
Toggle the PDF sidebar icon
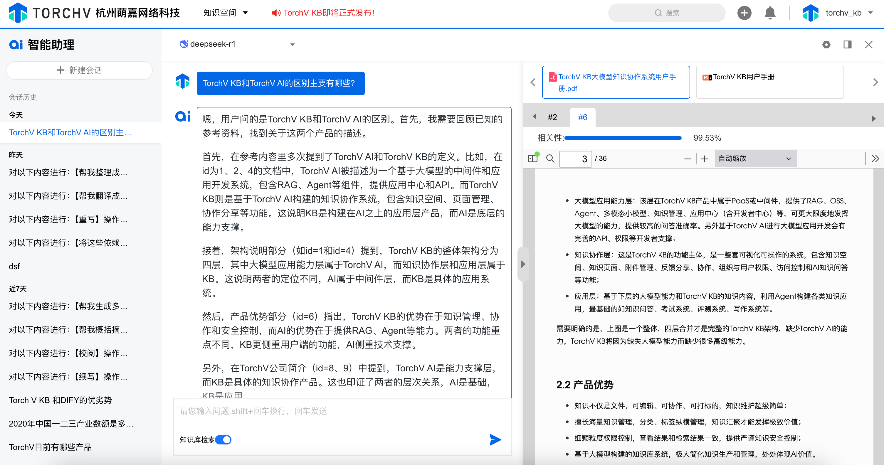[x=533, y=158]
